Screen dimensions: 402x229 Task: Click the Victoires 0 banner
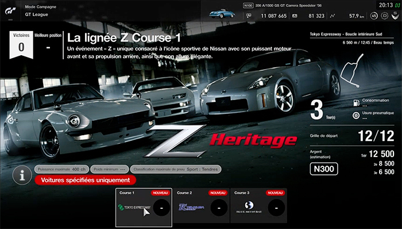(21, 45)
